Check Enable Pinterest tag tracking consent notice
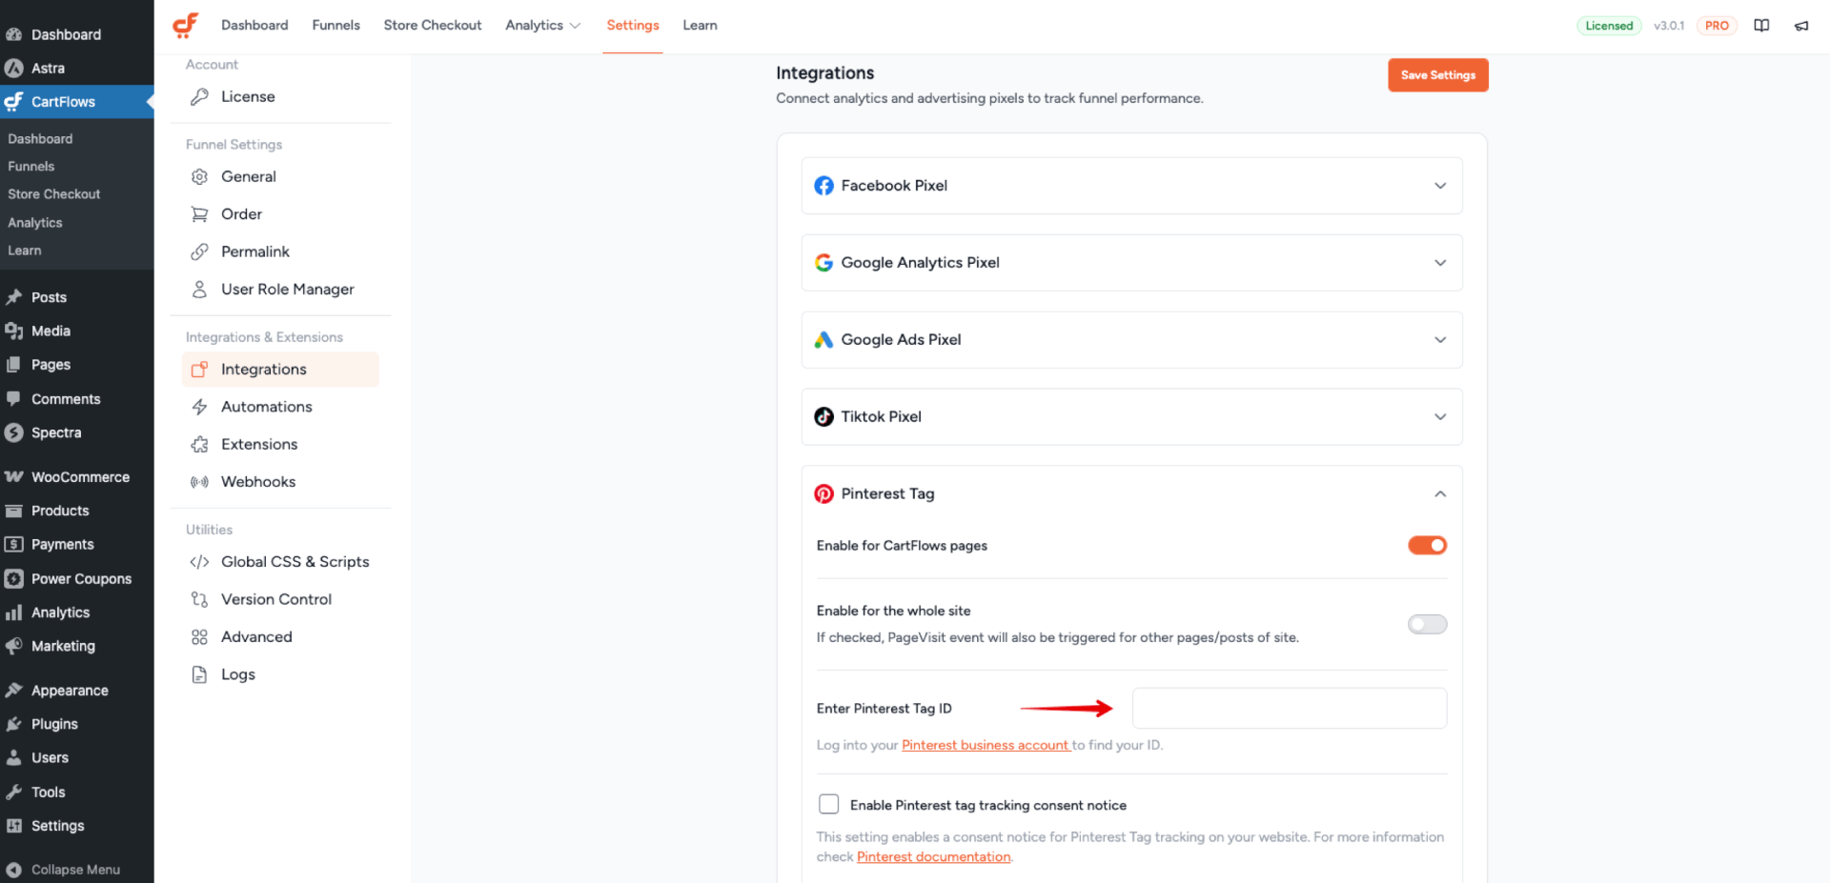 point(829,805)
